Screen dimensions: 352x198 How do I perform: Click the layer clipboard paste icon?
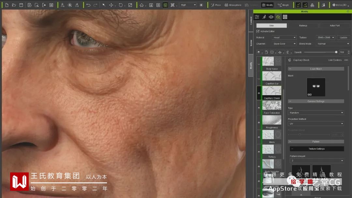click(x=266, y=52)
